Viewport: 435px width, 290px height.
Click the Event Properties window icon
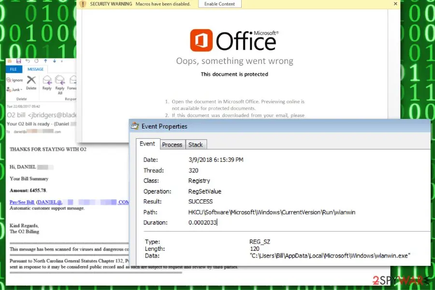pos(135,126)
